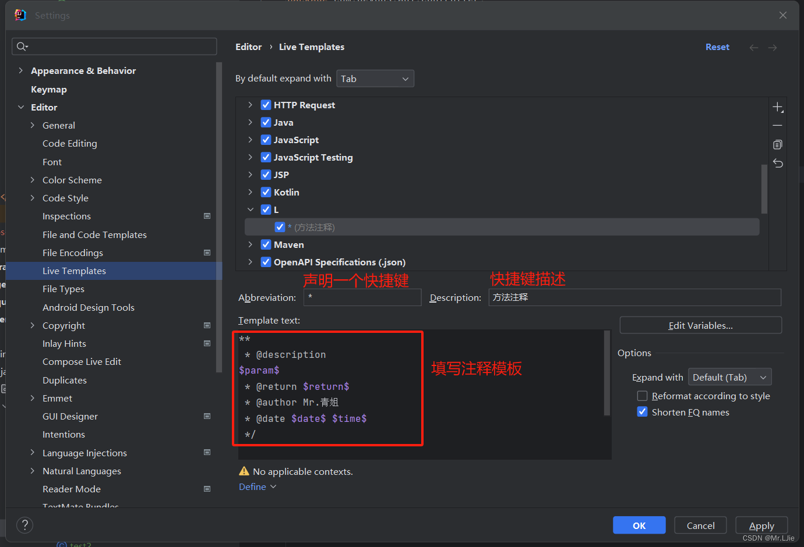Click project-level icon beside Reader Mode
The height and width of the screenshot is (547, 804).
[x=207, y=489]
